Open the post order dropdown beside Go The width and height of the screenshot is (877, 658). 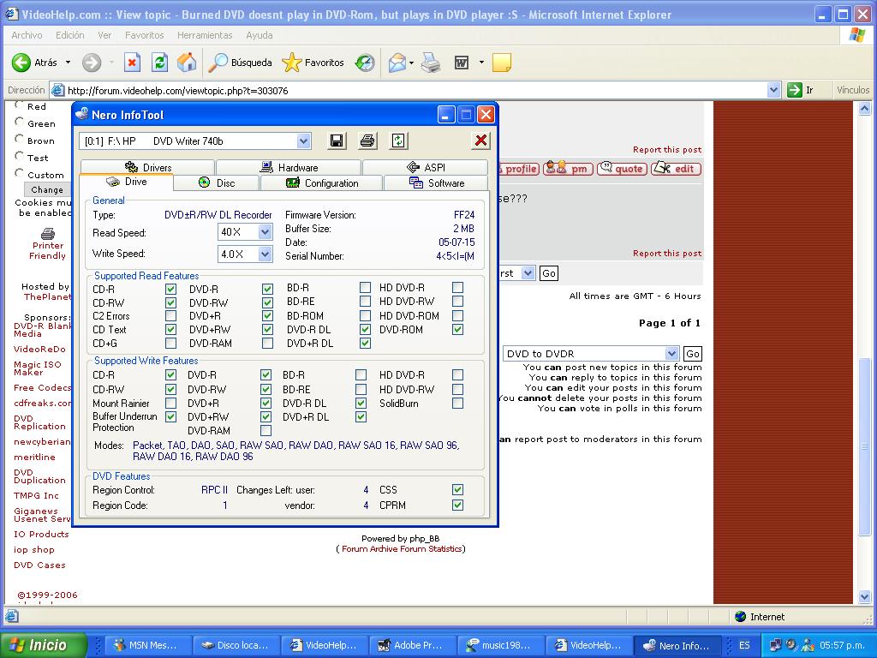point(528,273)
